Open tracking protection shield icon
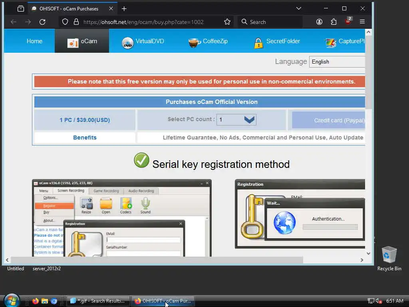The height and width of the screenshot is (307, 409). (65, 22)
